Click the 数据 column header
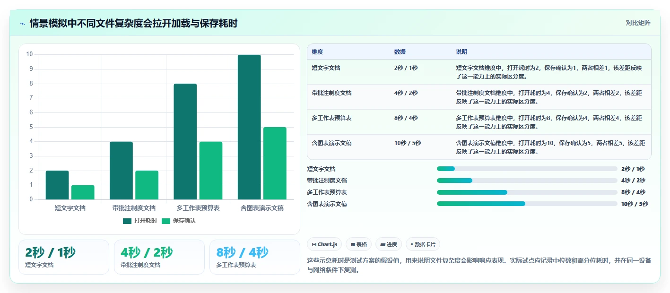This screenshot has height=293, width=670. click(x=400, y=52)
